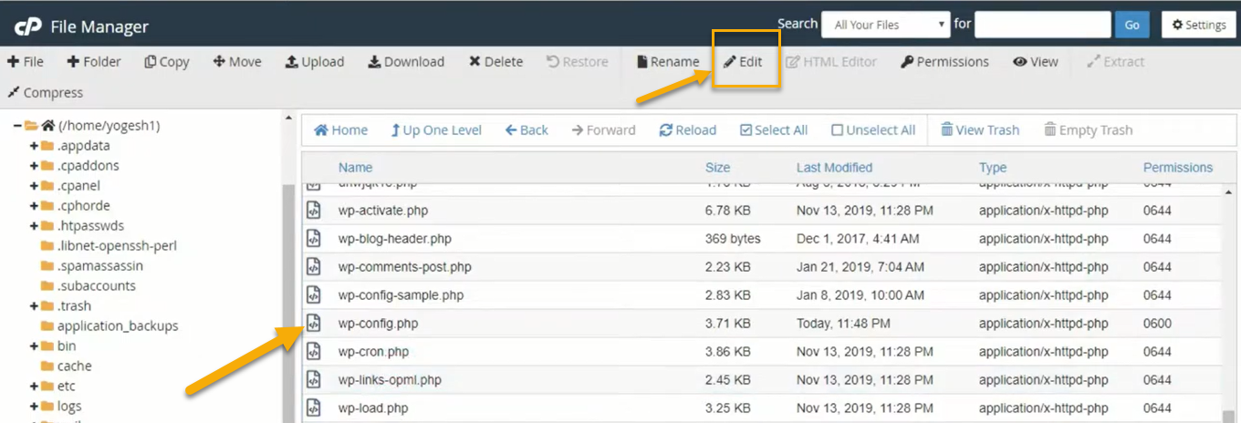Click the wp-cron.php file name
Image resolution: width=1241 pixels, height=423 pixels.
click(x=373, y=352)
